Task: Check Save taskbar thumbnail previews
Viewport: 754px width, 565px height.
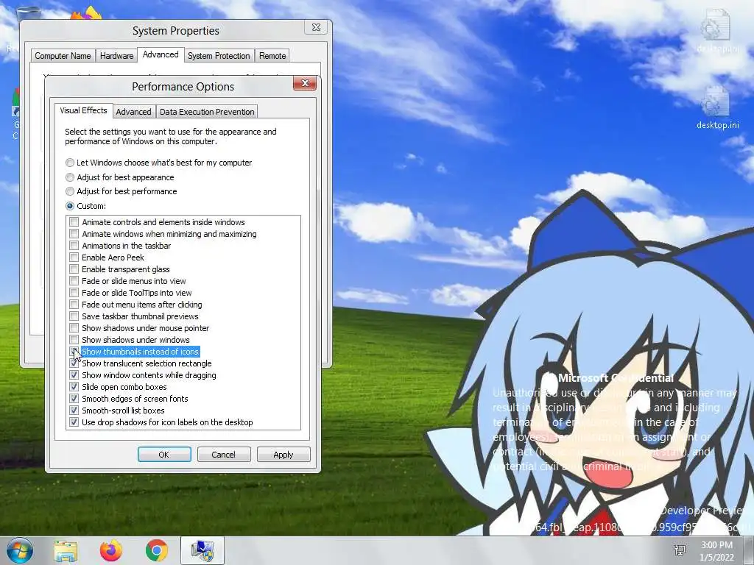Action: (x=74, y=316)
